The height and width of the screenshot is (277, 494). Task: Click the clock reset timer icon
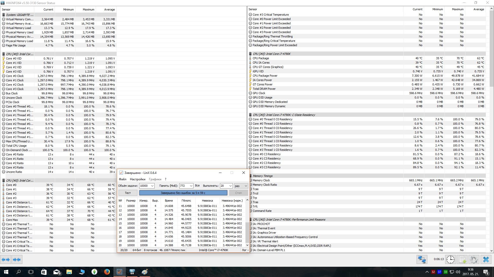click(450, 260)
